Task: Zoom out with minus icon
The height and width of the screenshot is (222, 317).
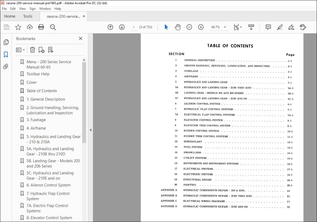Action: tap(189, 27)
